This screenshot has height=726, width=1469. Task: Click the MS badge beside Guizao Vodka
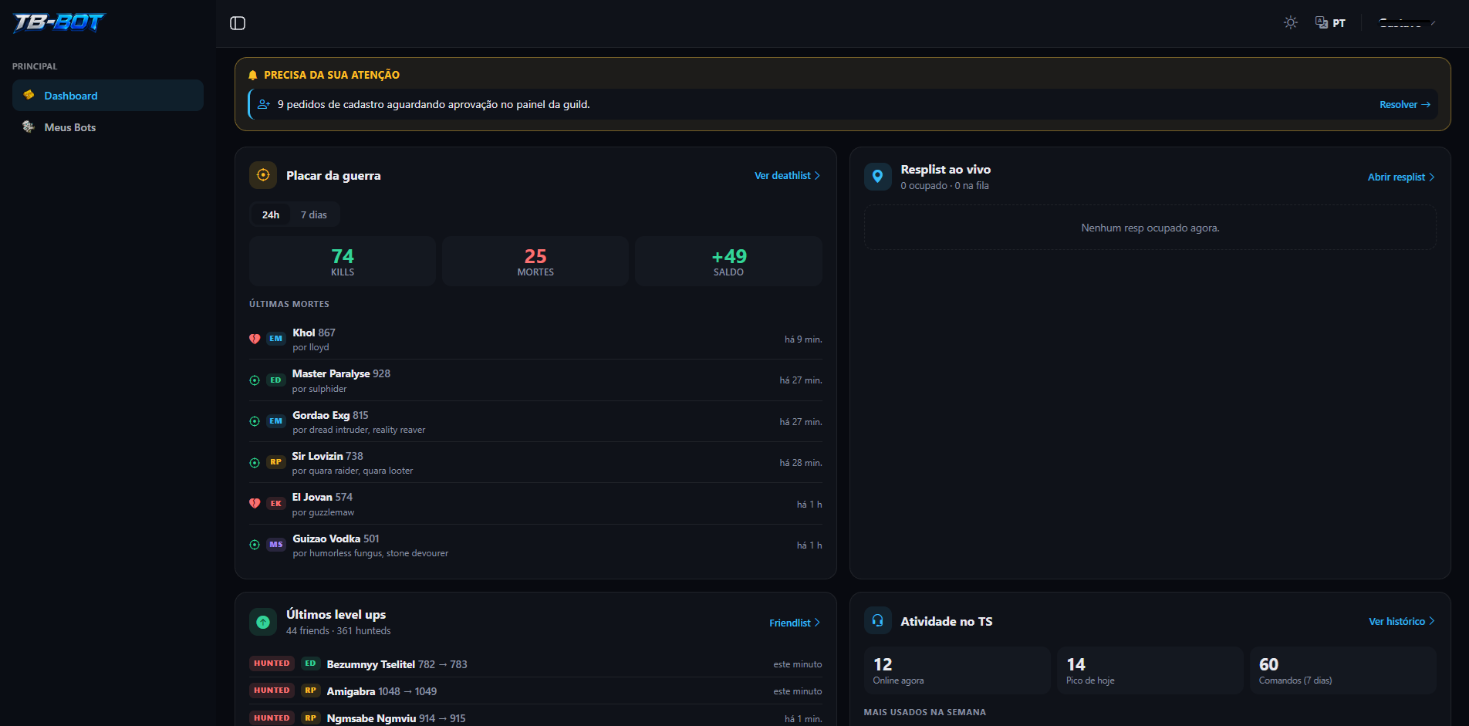pos(275,545)
